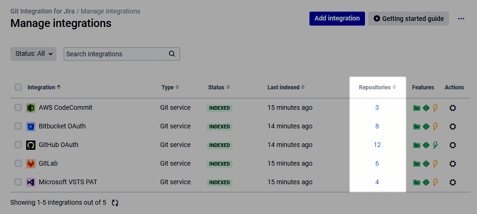Check the GitHub OAuth row checkbox
477x214 pixels.
point(18,145)
